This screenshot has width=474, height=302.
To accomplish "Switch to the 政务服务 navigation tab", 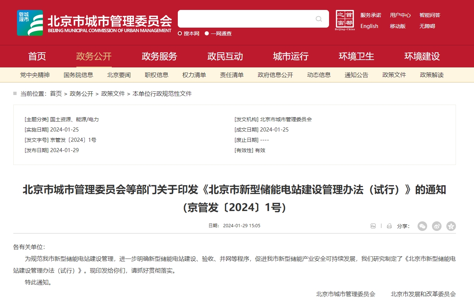I will (159, 56).
